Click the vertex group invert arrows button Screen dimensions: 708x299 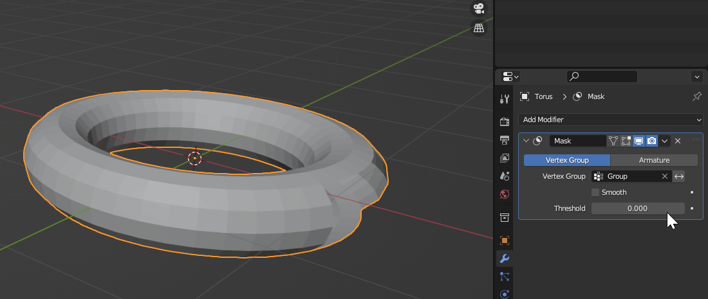click(x=678, y=176)
